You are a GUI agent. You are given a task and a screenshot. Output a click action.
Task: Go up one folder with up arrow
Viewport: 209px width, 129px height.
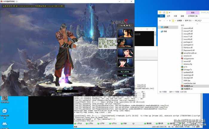tap(170, 21)
